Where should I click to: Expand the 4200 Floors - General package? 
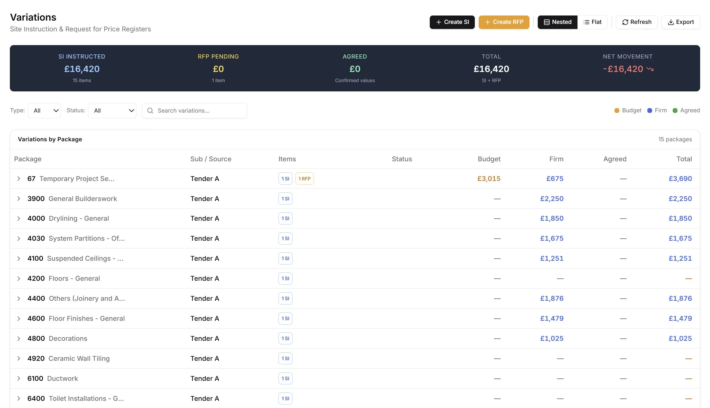19,279
